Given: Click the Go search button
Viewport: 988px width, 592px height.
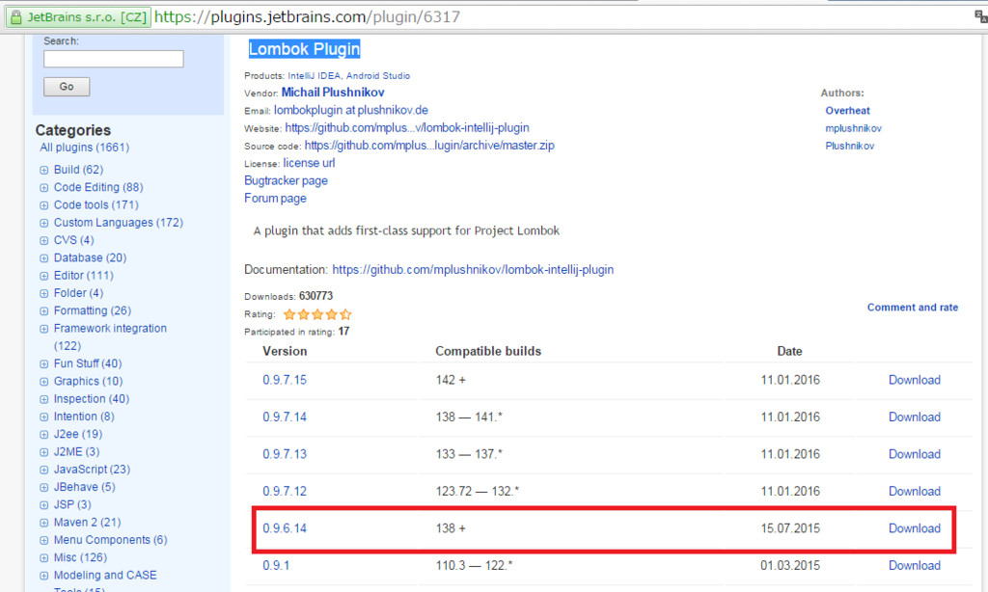Looking at the screenshot, I should tap(67, 87).
